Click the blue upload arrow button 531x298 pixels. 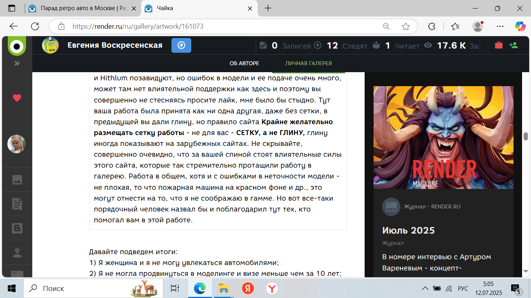point(181,45)
